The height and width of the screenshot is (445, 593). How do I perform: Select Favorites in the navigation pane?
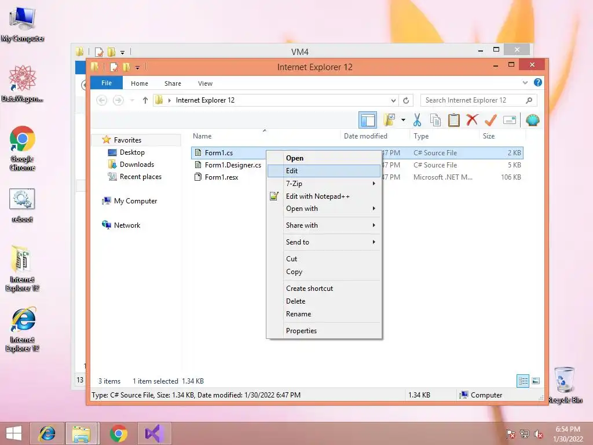tap(127, 140)
